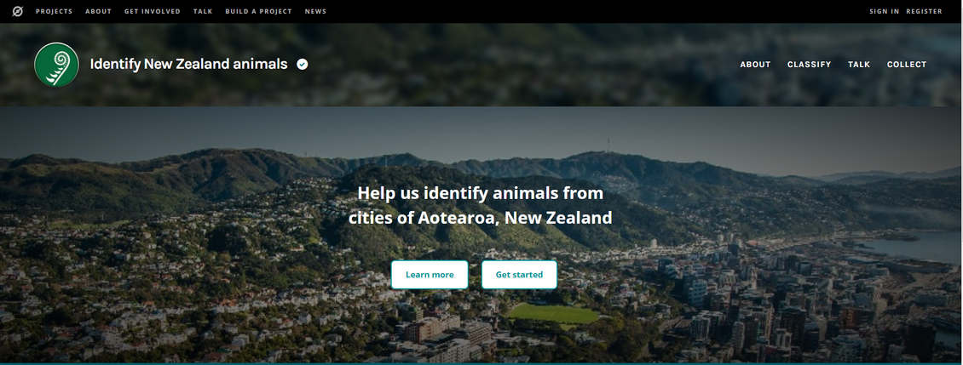Open the project Collect tab
Image resolution: width=963 pixels, height=365 pixels.
click(x=907, y=65)
